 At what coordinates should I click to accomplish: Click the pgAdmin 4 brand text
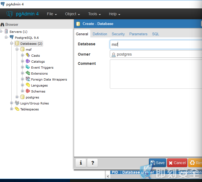click(27, 14)
